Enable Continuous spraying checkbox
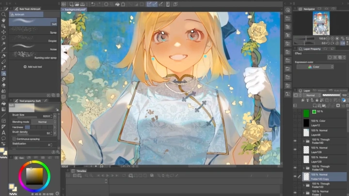This screenshot has height=196, width=349. (x=14, y=138)
